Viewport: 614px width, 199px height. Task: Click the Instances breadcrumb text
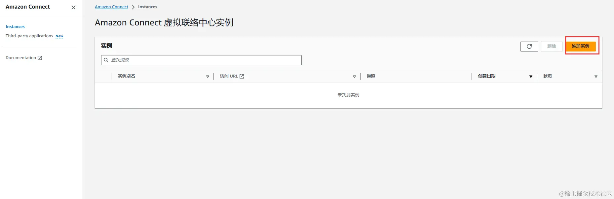(148, 7)
